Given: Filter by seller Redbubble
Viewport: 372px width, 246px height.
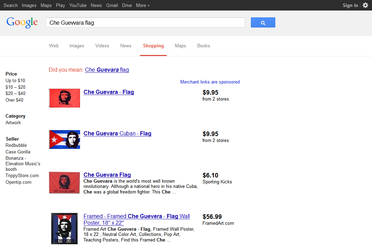Looking at the screenshot, I should 16,145.
